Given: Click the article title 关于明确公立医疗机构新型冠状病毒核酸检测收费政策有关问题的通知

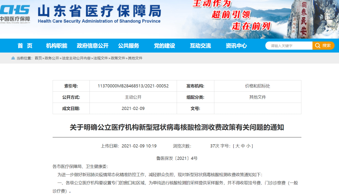Looking at the screenshot, I should pyautogui.click(x=177, y=127).
